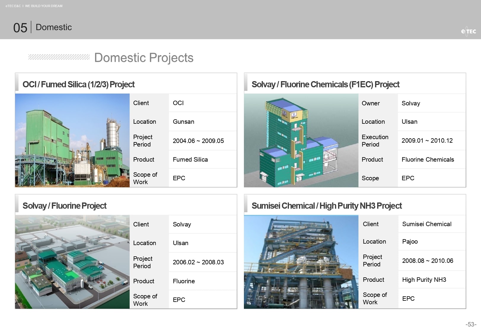Select the 'Scope' label in the F1EC table

point(370,178)
